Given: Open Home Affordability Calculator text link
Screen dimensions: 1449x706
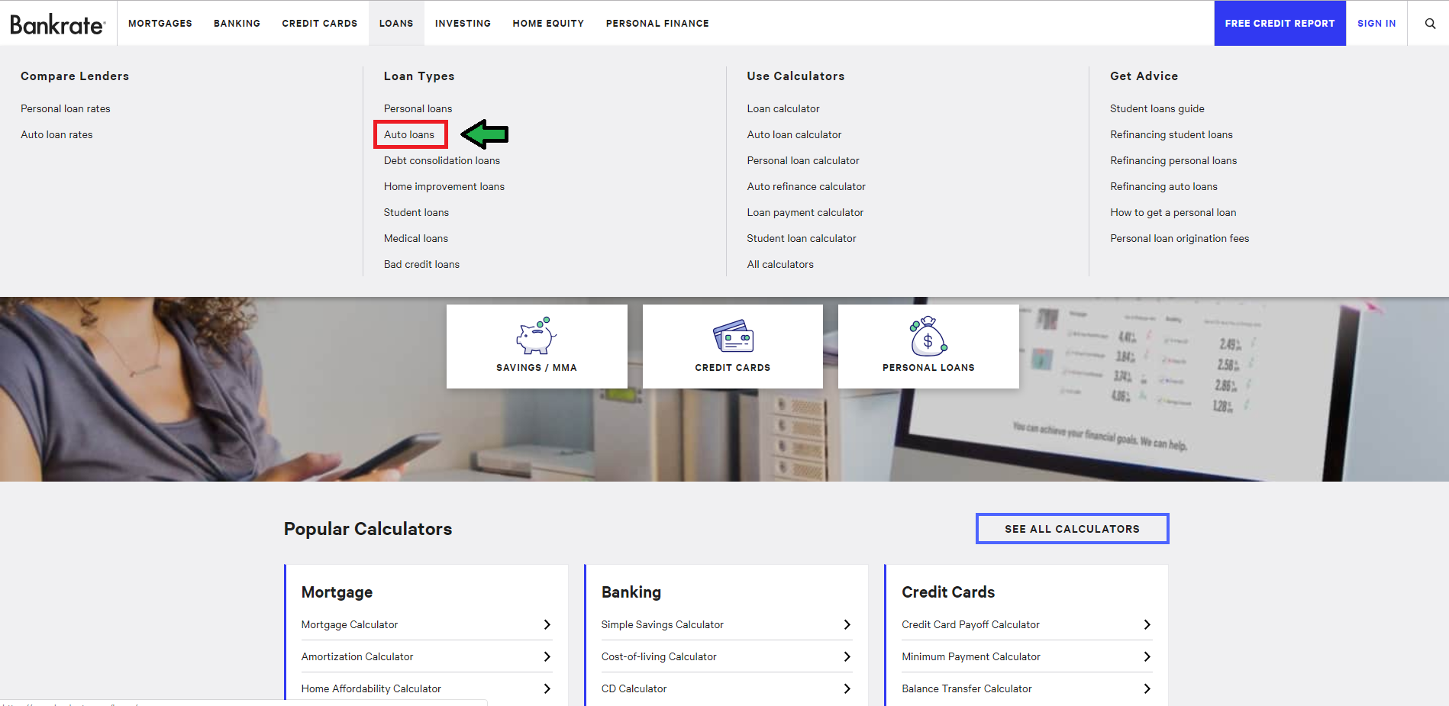Looking at the screenshot, I should [x=371, y=688].
